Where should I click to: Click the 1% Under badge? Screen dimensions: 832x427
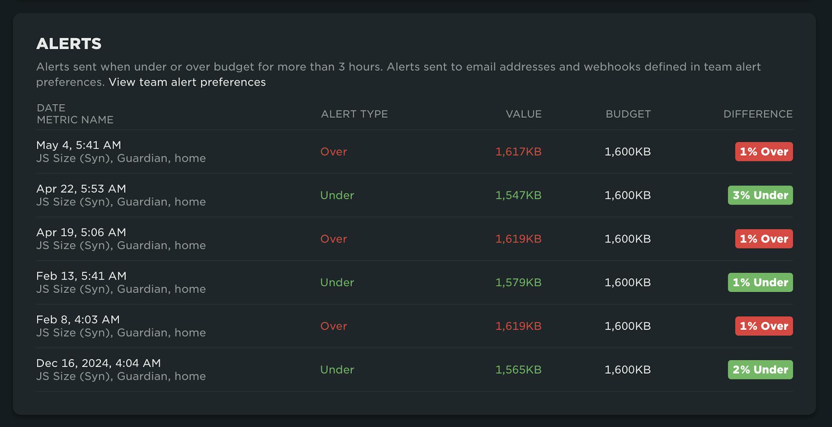tap(760, 283)
